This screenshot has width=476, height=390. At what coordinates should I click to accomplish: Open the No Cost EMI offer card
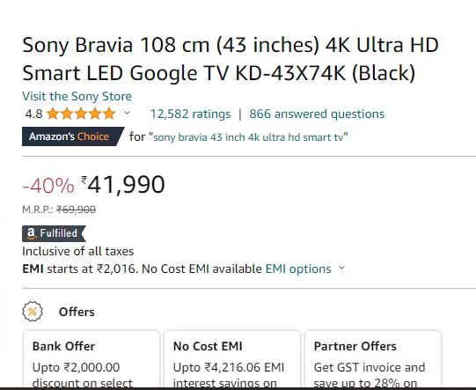232,359
